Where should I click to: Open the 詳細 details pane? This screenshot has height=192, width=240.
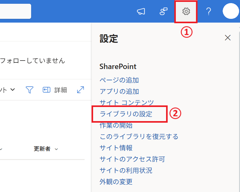55,90
